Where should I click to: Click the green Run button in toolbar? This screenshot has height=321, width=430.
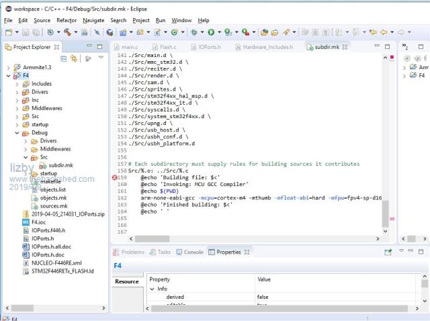210,32
